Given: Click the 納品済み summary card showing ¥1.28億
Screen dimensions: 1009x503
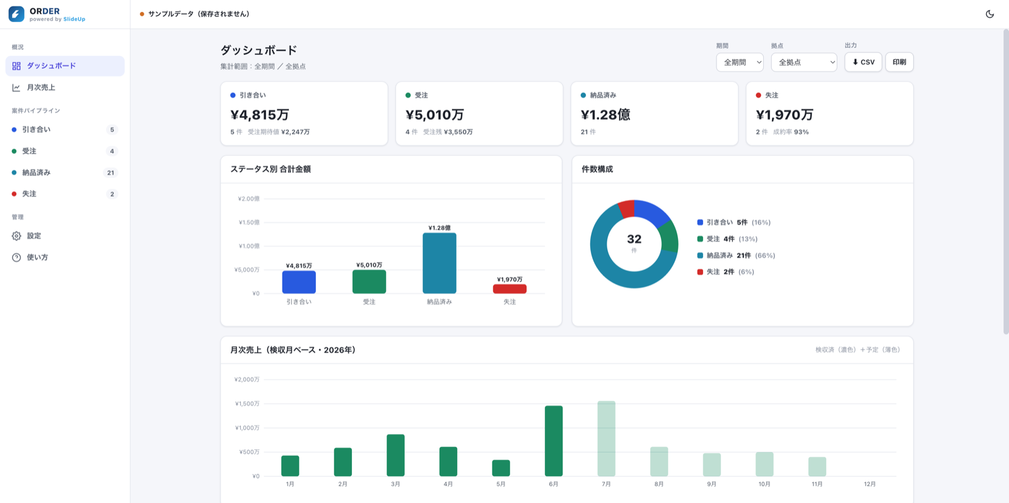Looking at the screenshot, I should [x=655, y=114].
